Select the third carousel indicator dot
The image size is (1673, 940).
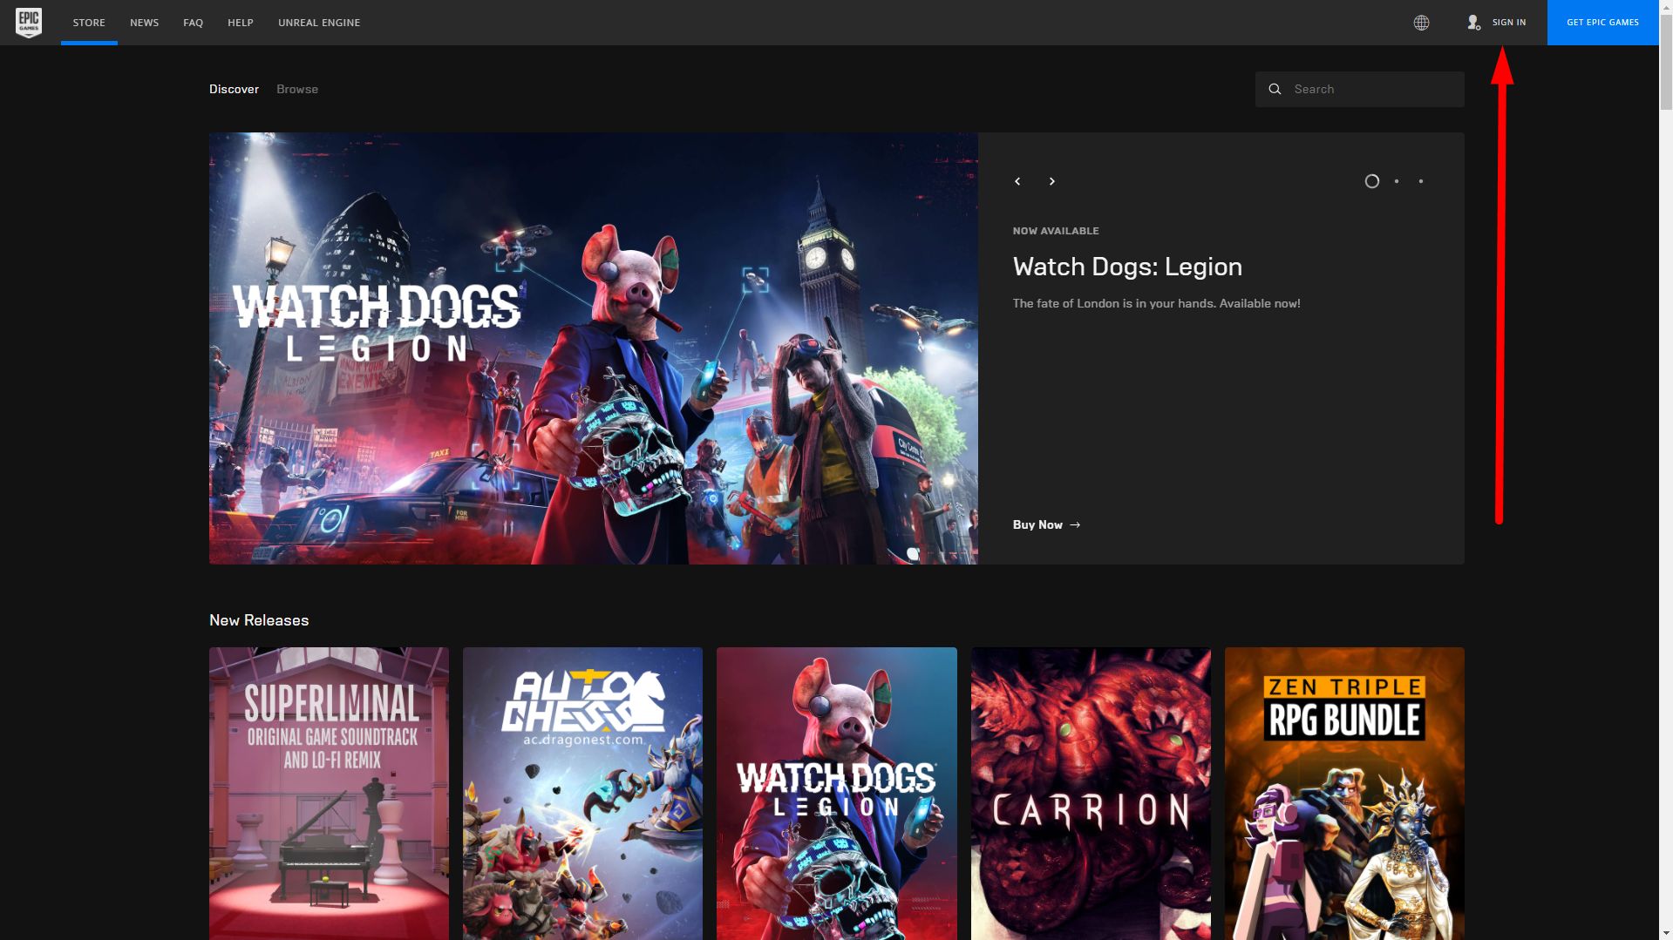click(x=1421, y=181)
